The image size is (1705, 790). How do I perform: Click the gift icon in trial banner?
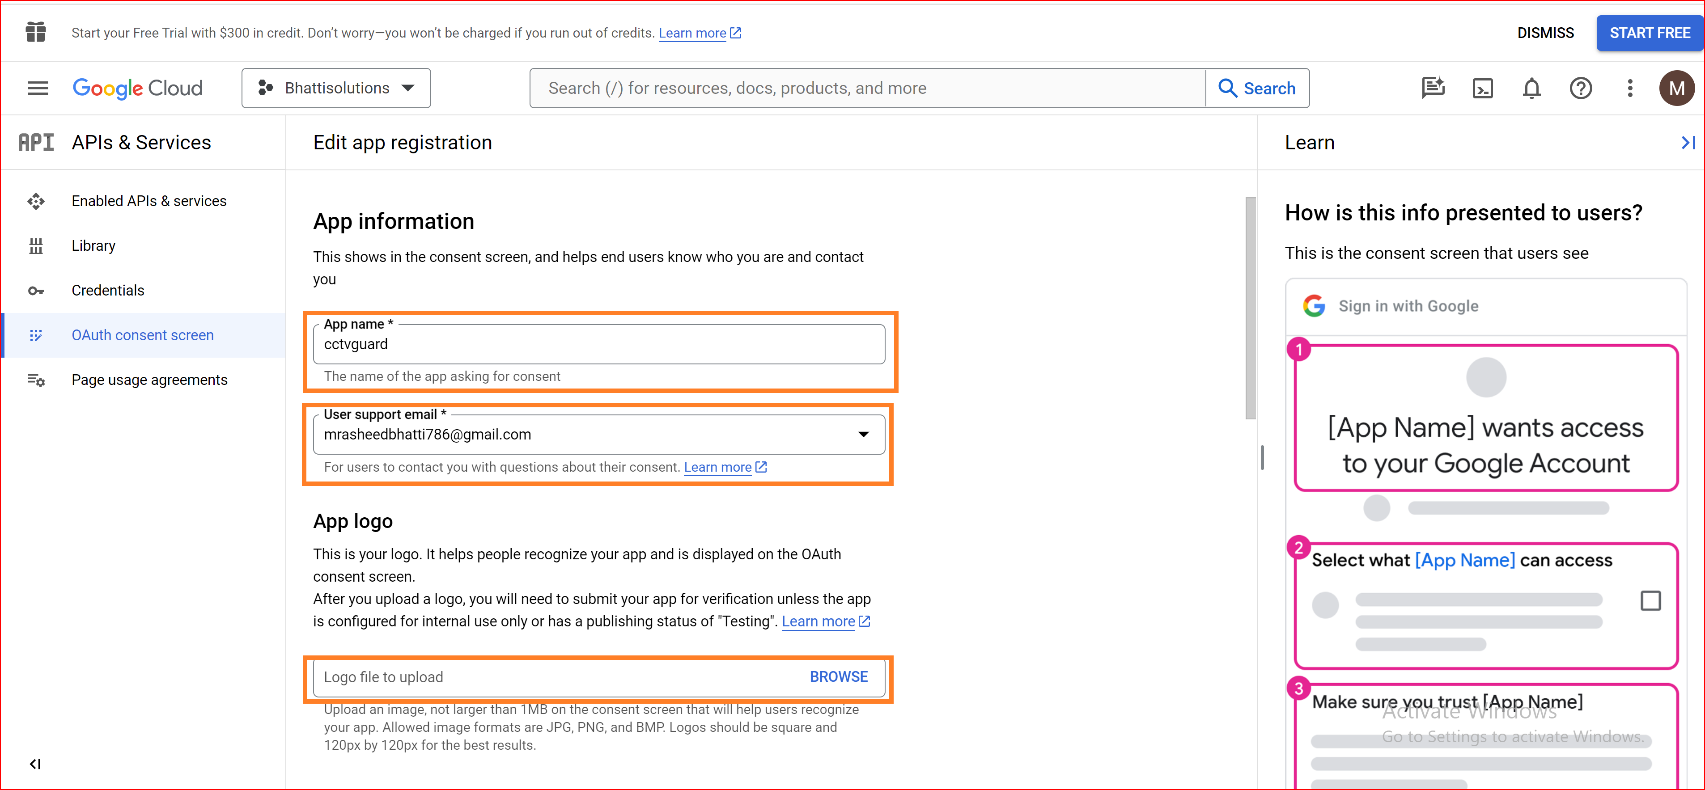point(36,32)
